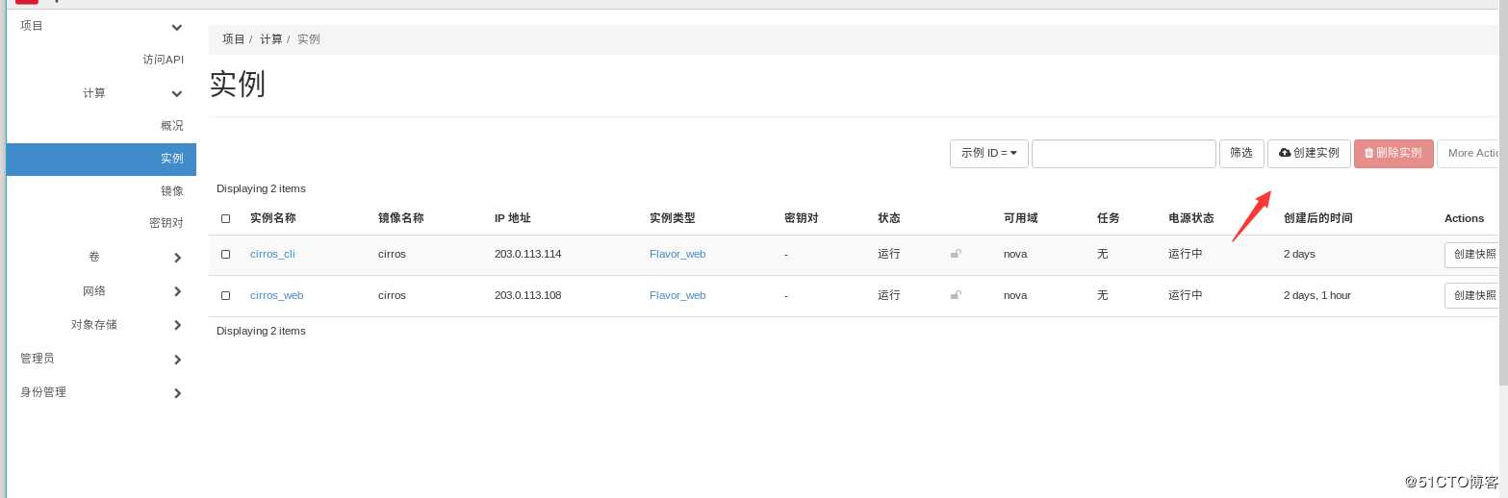1508x498 pixels.
Task: Click the 创建后的时间 column header
Action: point(1318,218)
